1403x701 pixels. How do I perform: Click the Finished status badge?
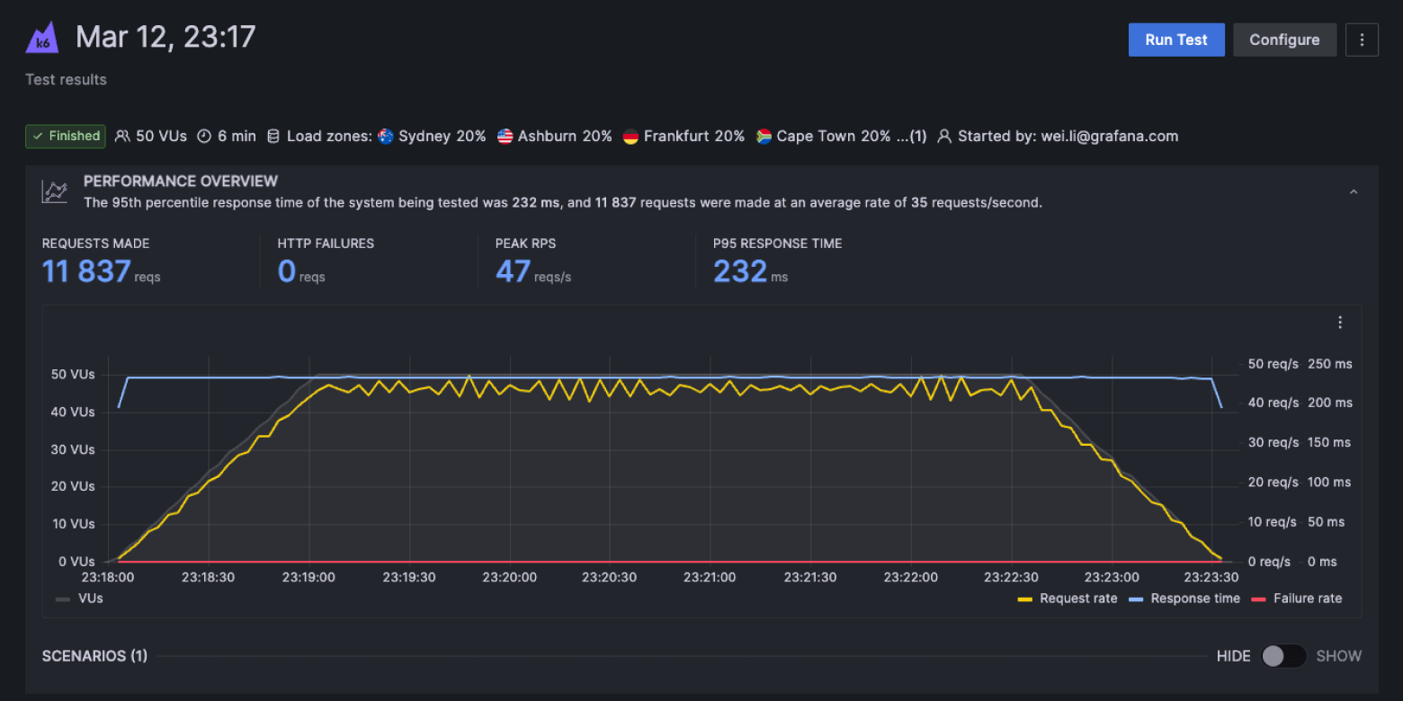point(65,136)
